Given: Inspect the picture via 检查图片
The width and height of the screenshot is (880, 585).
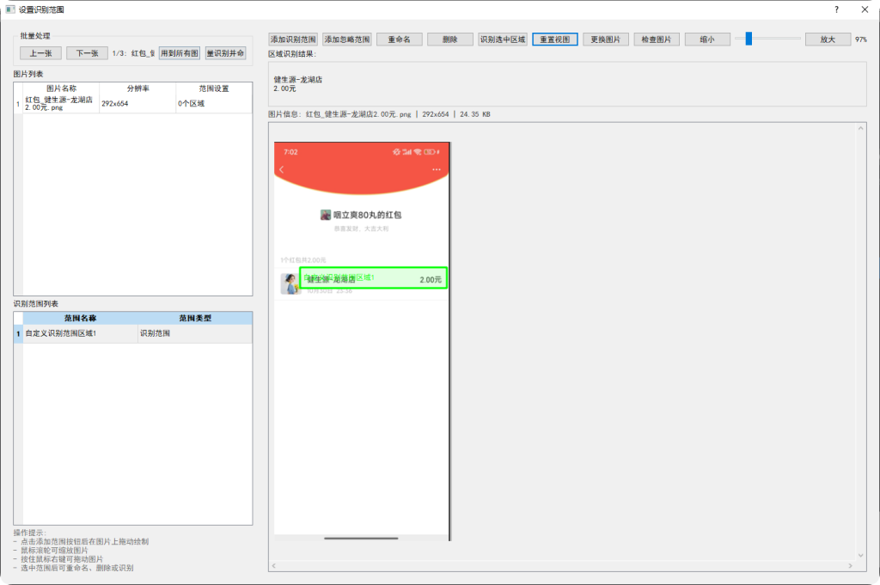Looking at the screenshot, I should (x=656, y=39).
